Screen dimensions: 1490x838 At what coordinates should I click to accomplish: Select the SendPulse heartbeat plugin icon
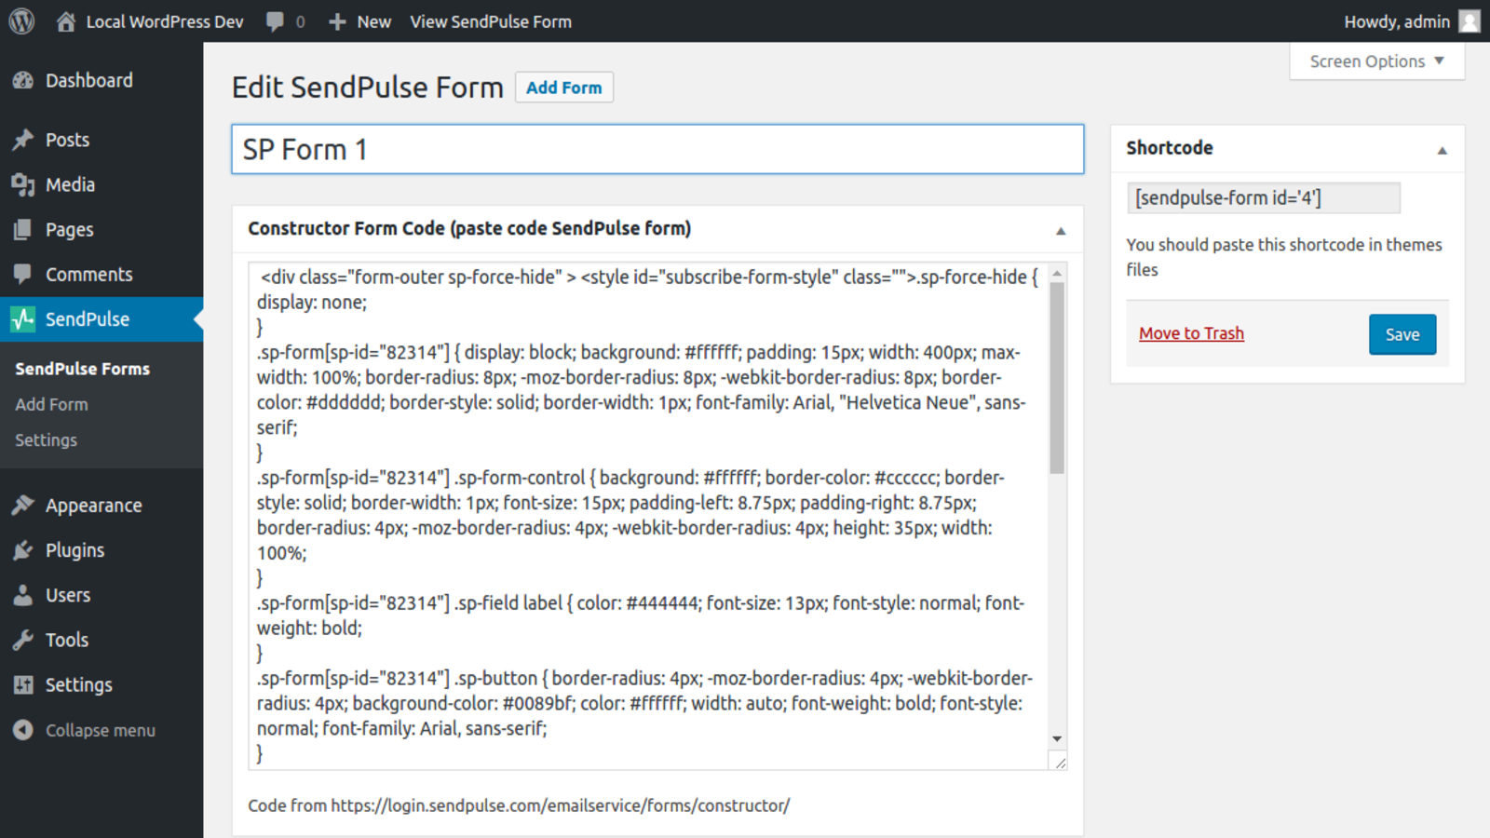coord(24,318)
